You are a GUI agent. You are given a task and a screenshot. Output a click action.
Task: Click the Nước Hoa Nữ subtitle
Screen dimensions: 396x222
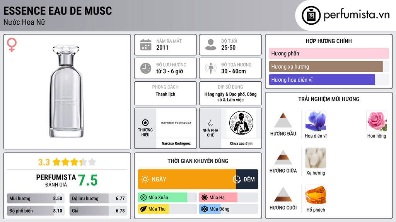24,22
